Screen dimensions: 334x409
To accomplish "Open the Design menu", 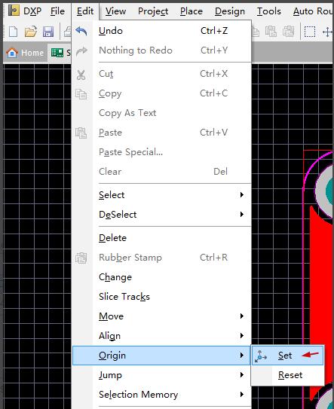I will [x=230, y=11].
